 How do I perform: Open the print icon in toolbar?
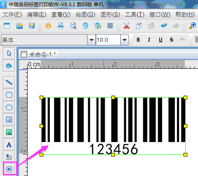[61, 26]
